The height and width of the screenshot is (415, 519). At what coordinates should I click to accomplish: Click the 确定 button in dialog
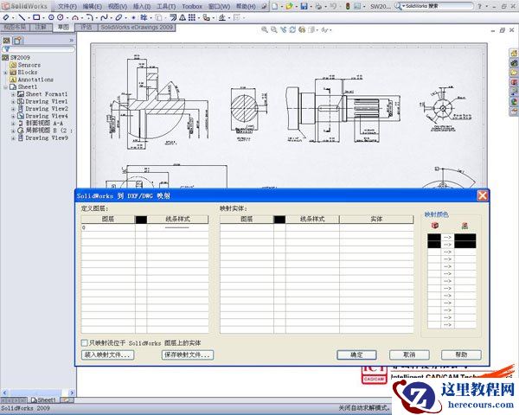[x=356, y=354]
